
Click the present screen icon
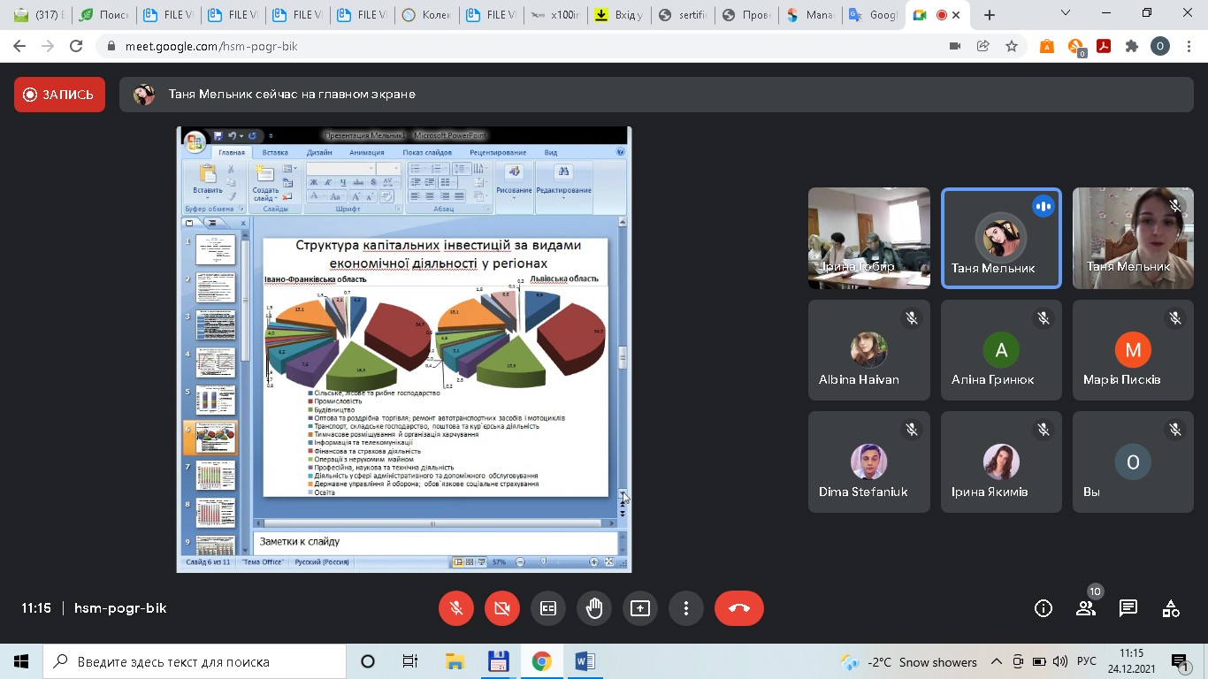coord(640,608)
